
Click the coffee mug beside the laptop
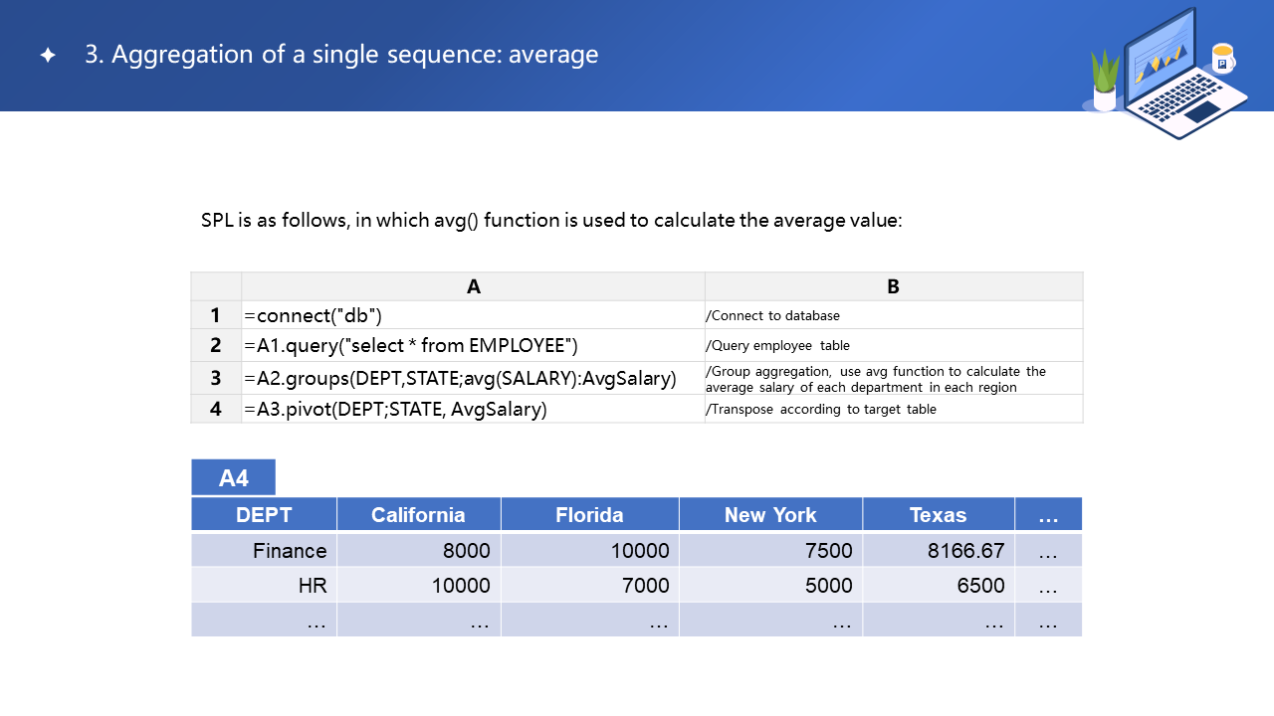click(x=1222, y=59)
